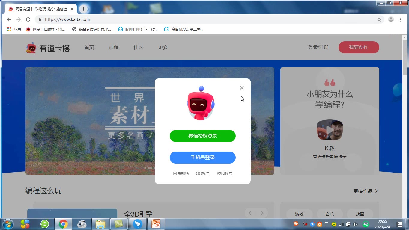Close the login dialog with the X
Image resolution: width=409 pixels, height=230 pixels.
[242, 88]
